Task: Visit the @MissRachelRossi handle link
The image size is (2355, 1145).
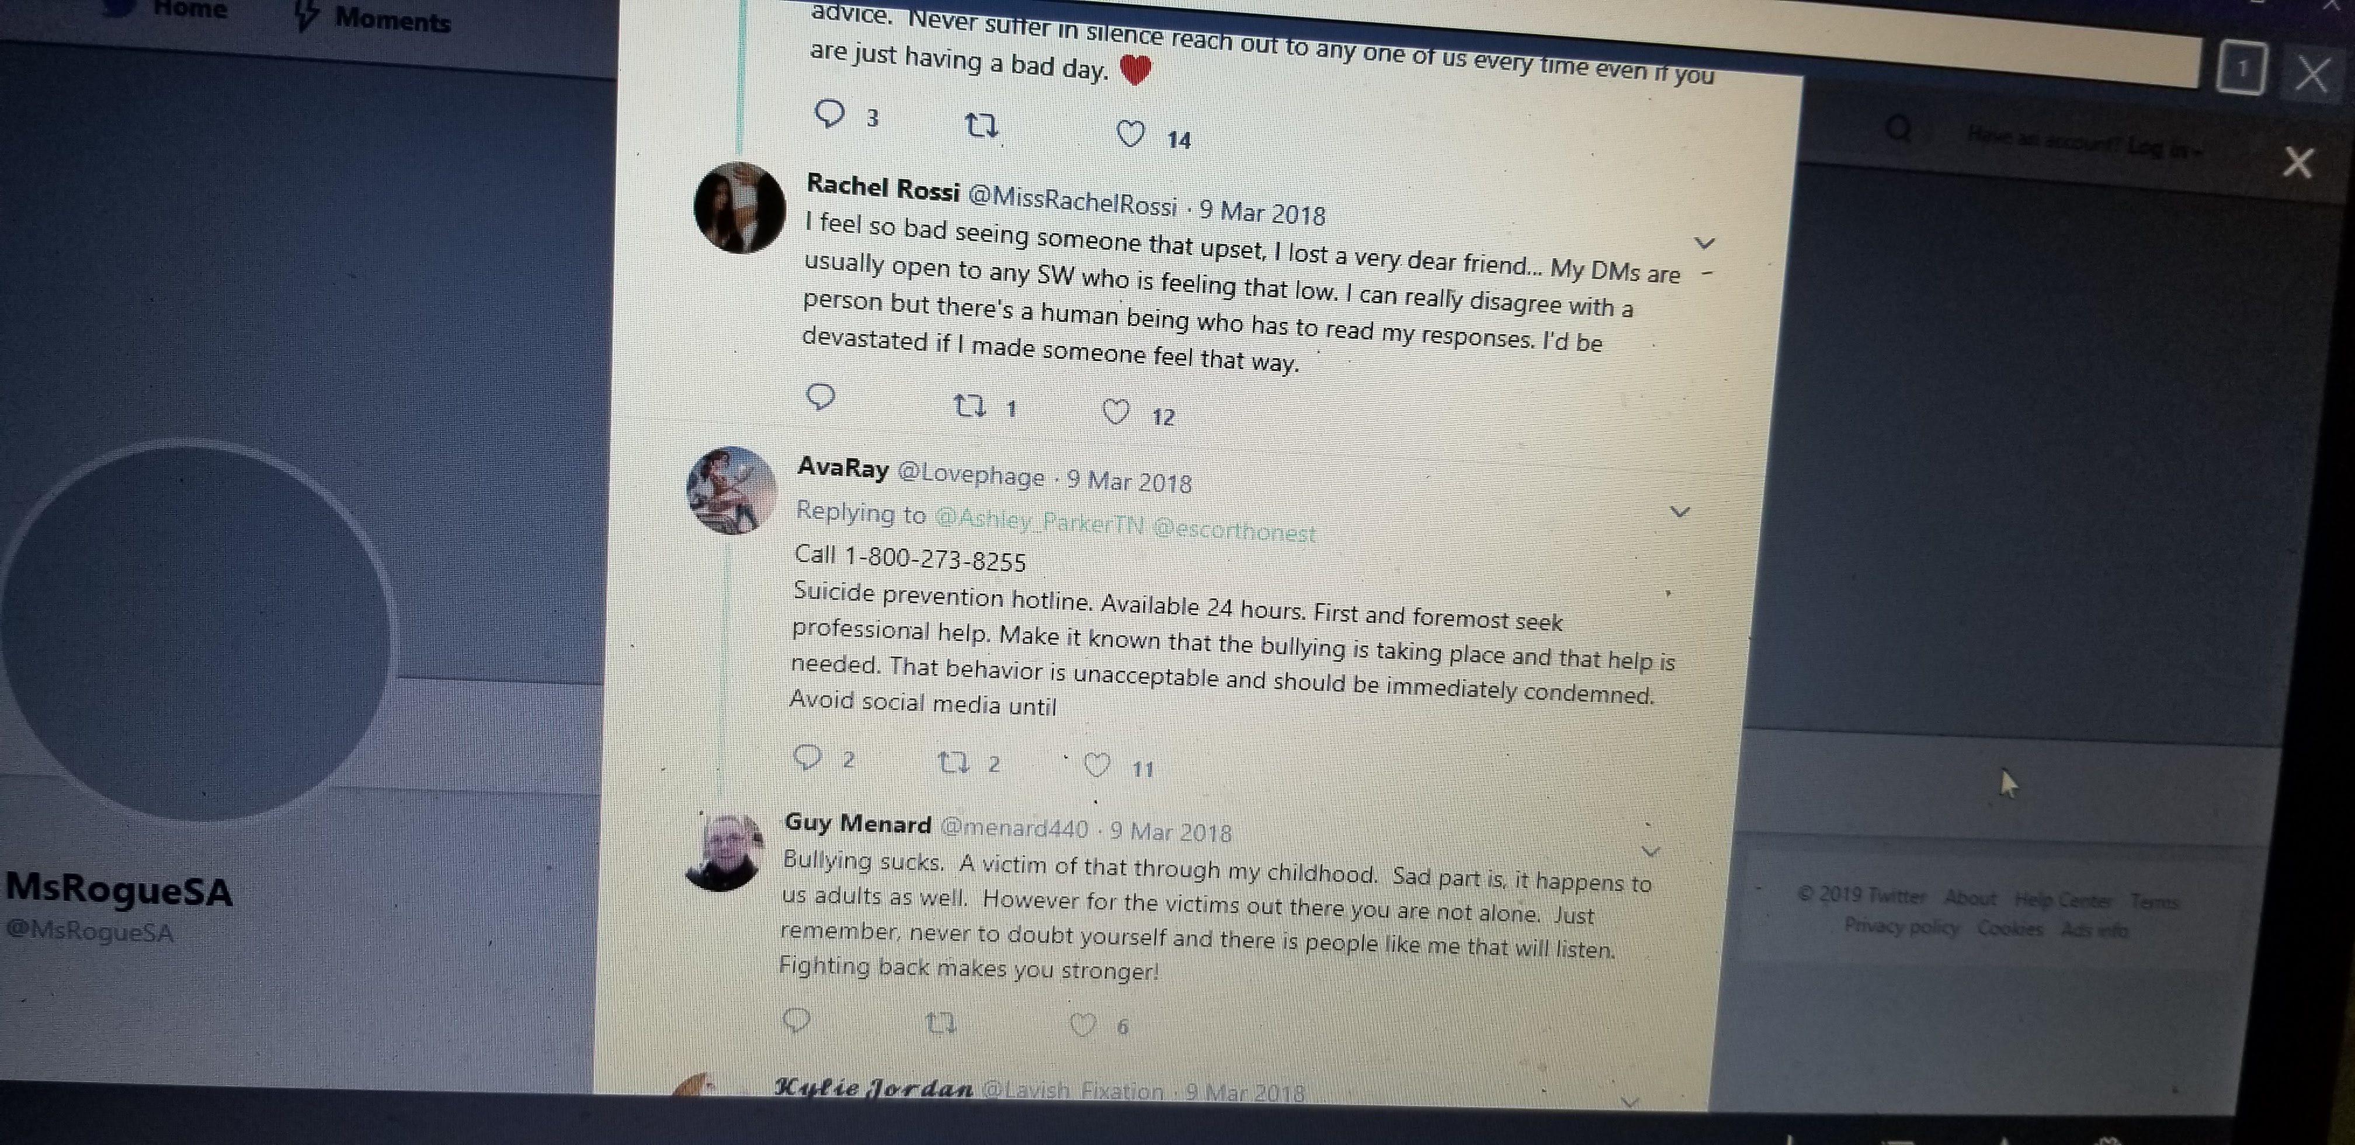Action: (1072, 199)
